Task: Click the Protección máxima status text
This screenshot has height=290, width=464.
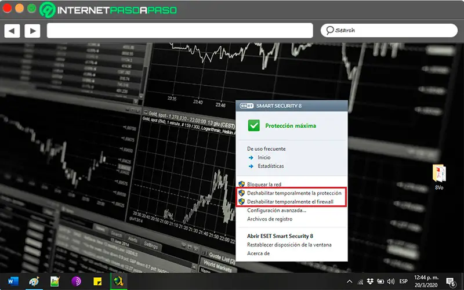Action: point(291,126)
